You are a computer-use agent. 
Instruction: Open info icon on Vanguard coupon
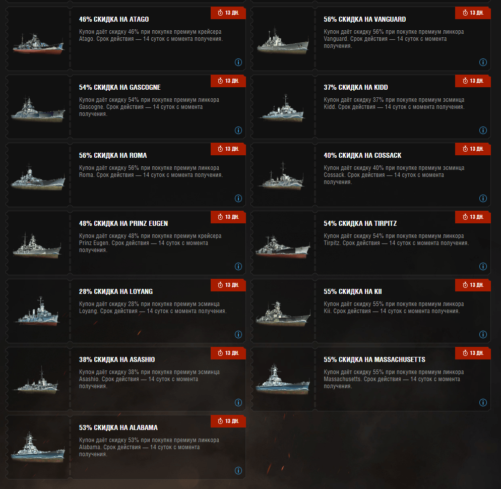click(483, 63)
